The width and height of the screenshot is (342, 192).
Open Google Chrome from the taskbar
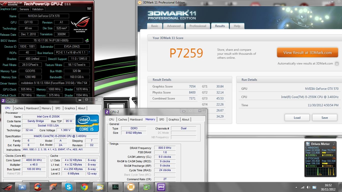click(x=84, y=187)
